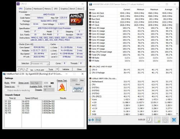
Task: Switch to the Graphics tab in CPU-Z
Action: [x=64, y=9]
